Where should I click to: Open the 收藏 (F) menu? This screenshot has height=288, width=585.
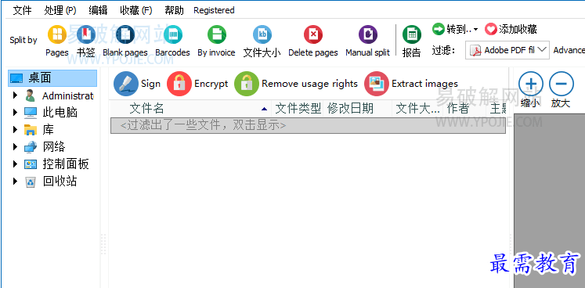tap(136, 10)
